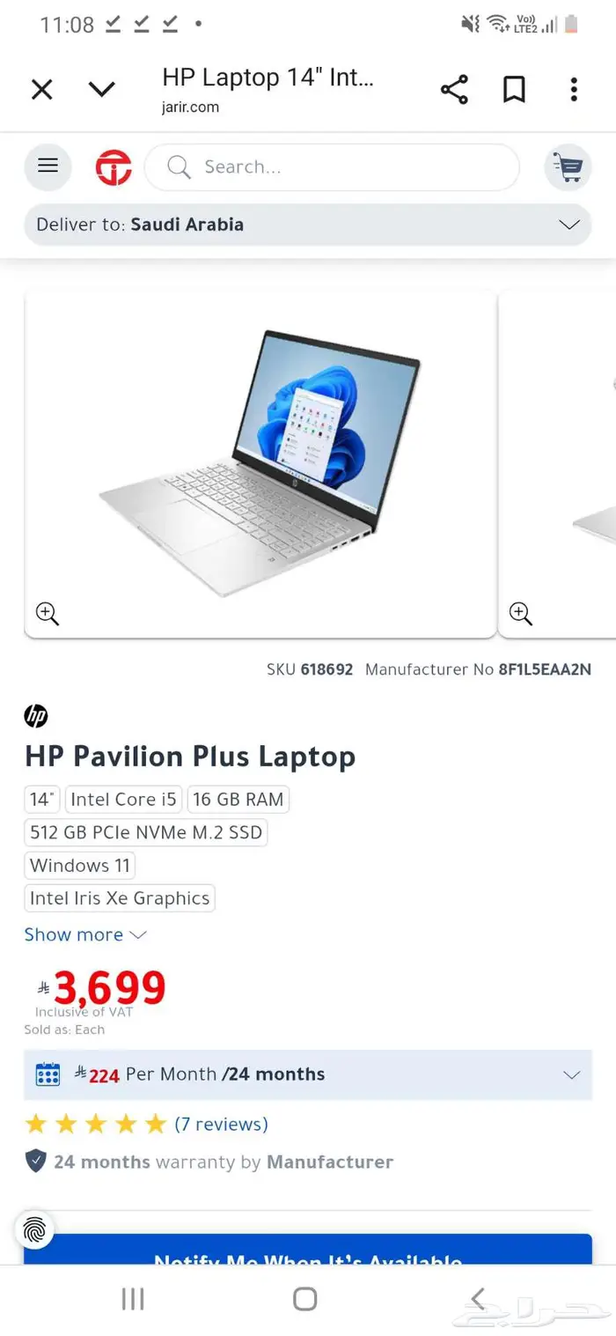Open the 7 reviews link
This screenshot has height=1336, width=616.
point(221,1124)
